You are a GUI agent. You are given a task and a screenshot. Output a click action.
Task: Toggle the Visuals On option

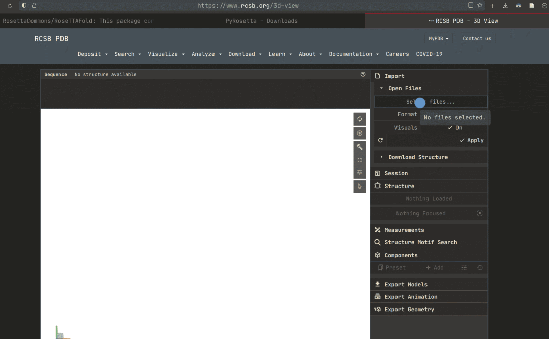tap(455, 128)
